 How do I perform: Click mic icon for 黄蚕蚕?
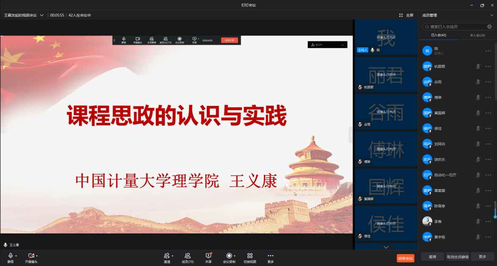coord(478,190)
